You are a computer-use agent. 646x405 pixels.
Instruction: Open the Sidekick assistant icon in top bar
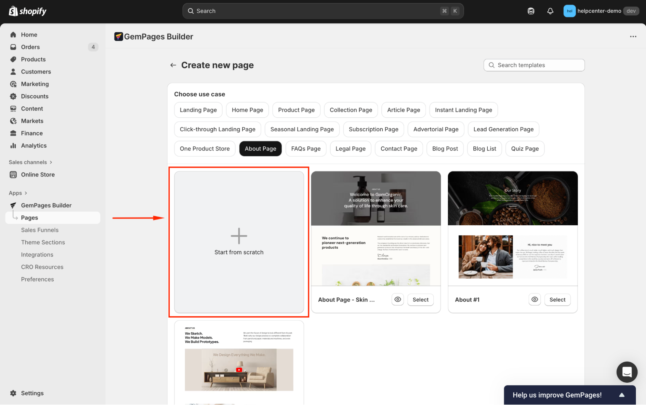[531, 11]
